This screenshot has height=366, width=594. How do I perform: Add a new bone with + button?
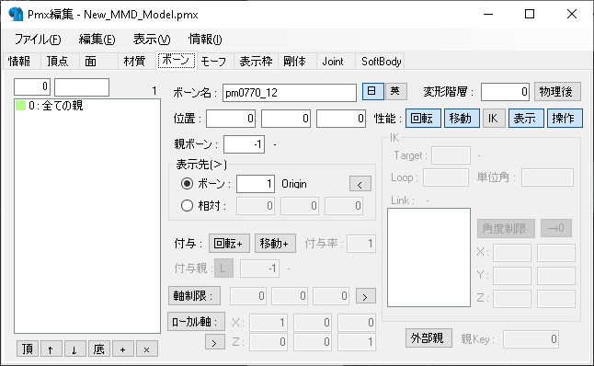(122, 349)
